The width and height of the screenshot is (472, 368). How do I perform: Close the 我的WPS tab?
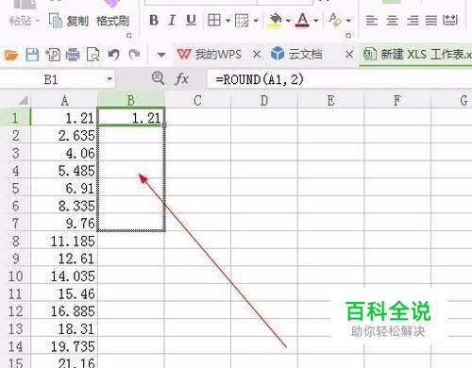tap(257, 55)
